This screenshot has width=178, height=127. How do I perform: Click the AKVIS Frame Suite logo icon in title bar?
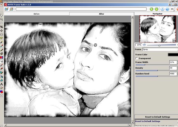(x=6, y=5)
